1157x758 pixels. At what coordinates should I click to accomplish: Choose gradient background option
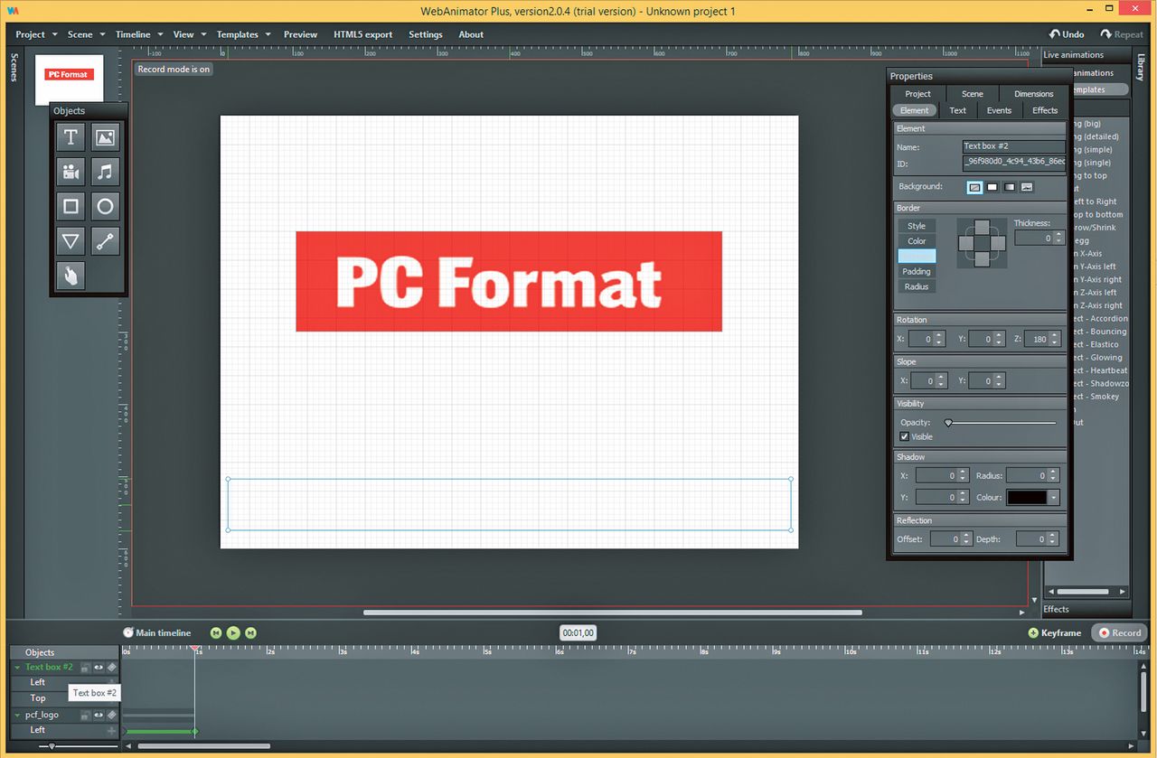click(x=1009, y=187)
